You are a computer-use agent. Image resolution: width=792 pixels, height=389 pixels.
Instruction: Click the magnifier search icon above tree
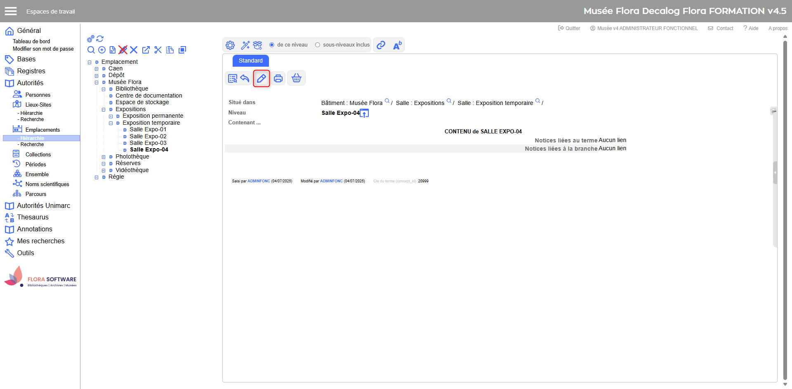pyautogui.click(x=91, y=50)
